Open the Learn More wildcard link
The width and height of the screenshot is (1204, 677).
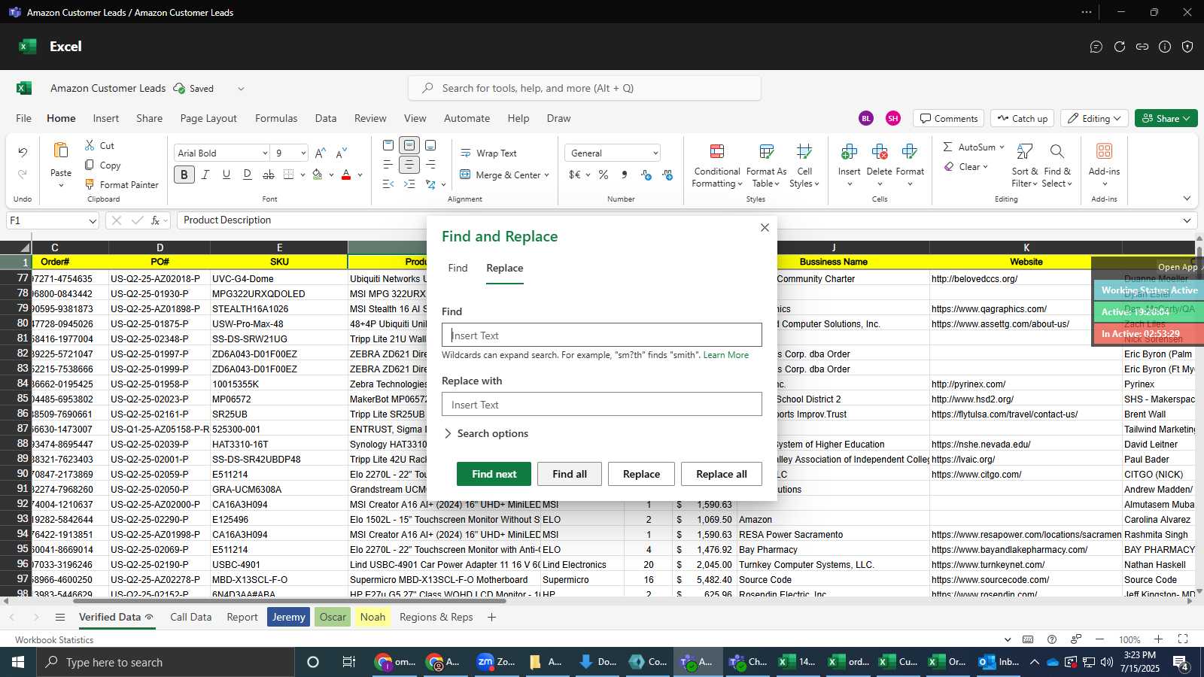726,355
